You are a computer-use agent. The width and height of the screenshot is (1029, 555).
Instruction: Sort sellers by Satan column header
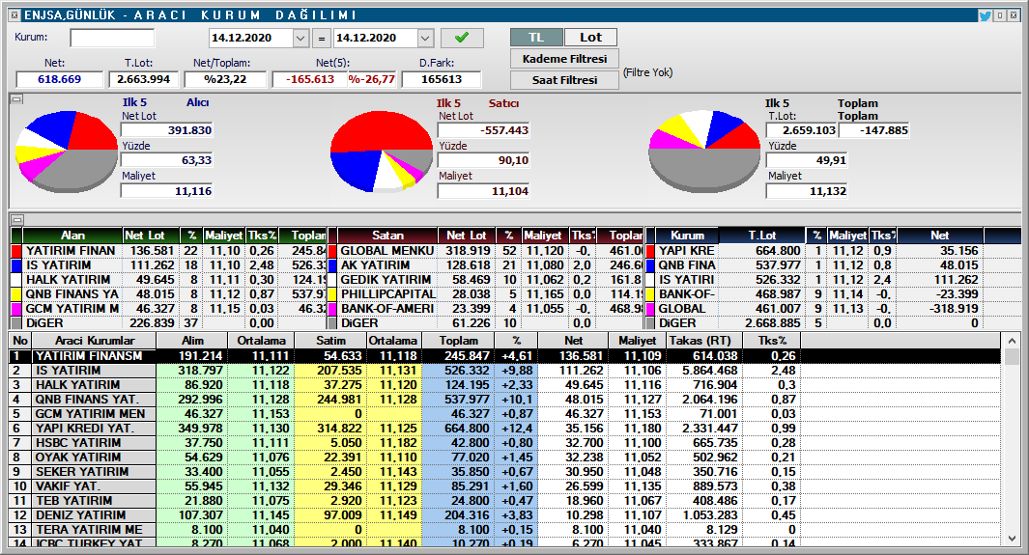387,236
